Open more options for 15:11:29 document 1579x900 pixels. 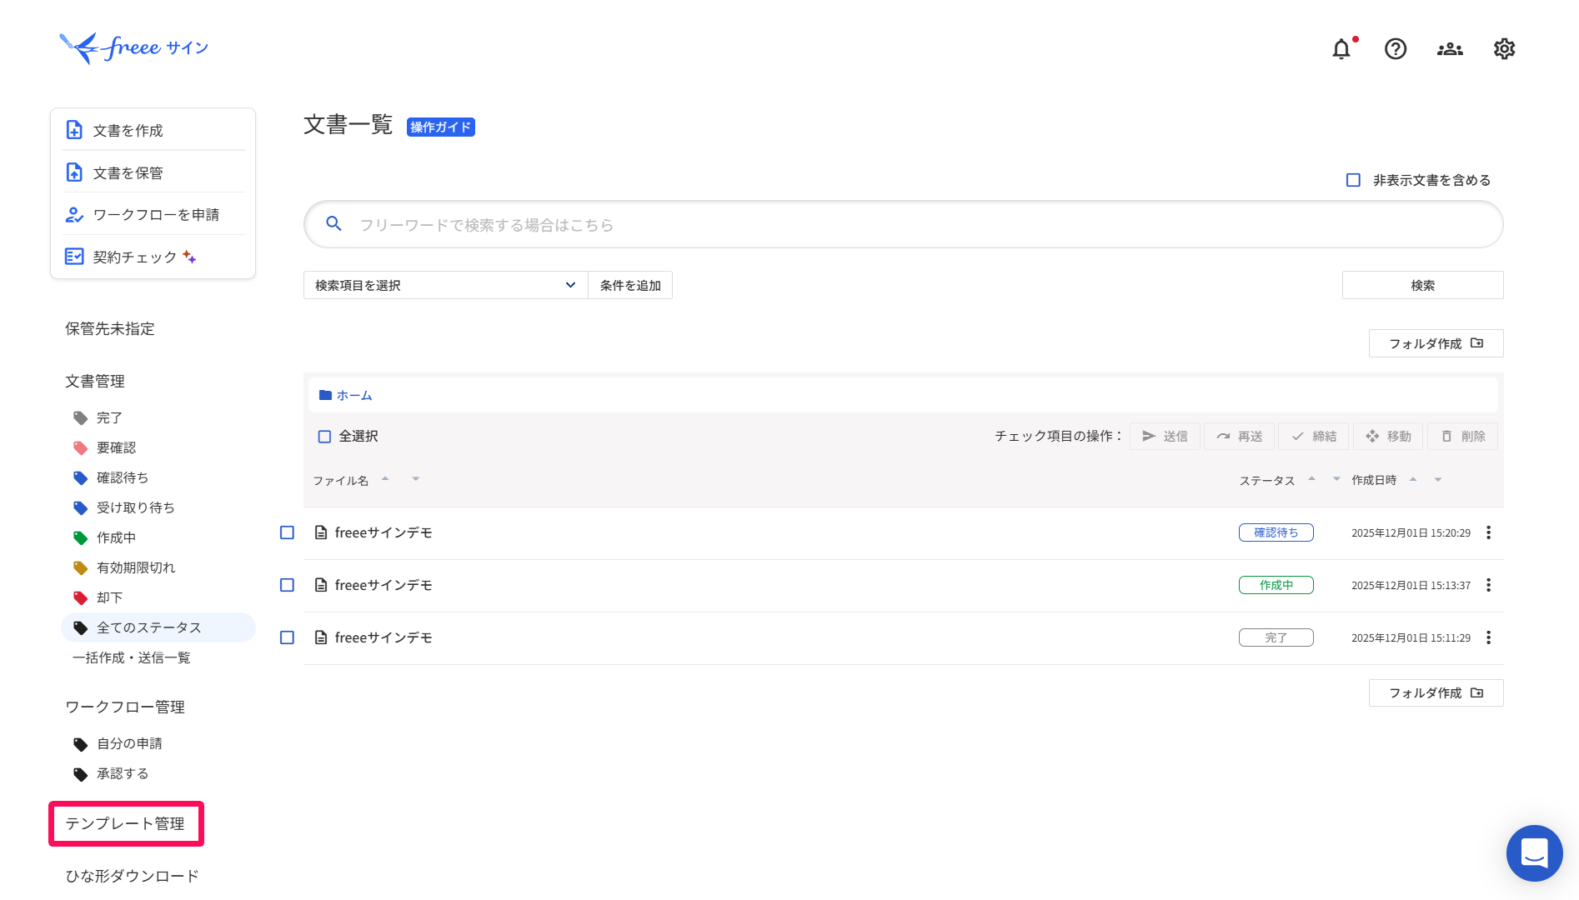coord(1488,637)
